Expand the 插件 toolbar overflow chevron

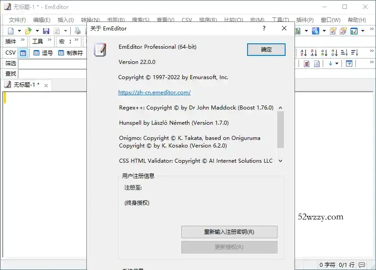tap(23, 39)
